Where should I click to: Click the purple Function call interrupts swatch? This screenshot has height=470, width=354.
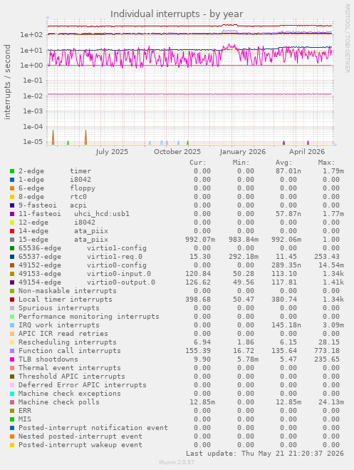pyautogui.click(x=12, y=351)
